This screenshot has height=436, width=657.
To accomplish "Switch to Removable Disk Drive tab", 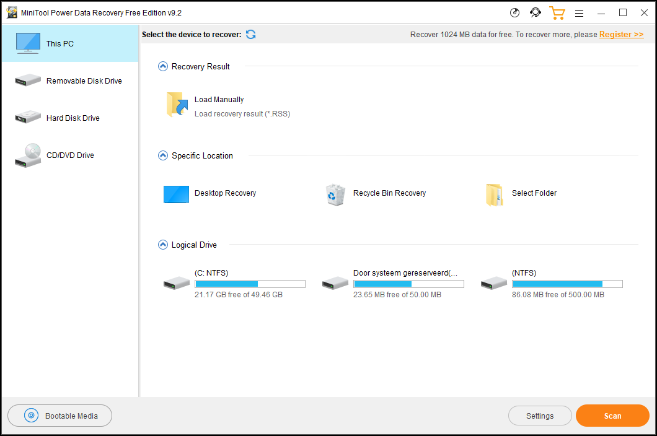I will point(70,81).
